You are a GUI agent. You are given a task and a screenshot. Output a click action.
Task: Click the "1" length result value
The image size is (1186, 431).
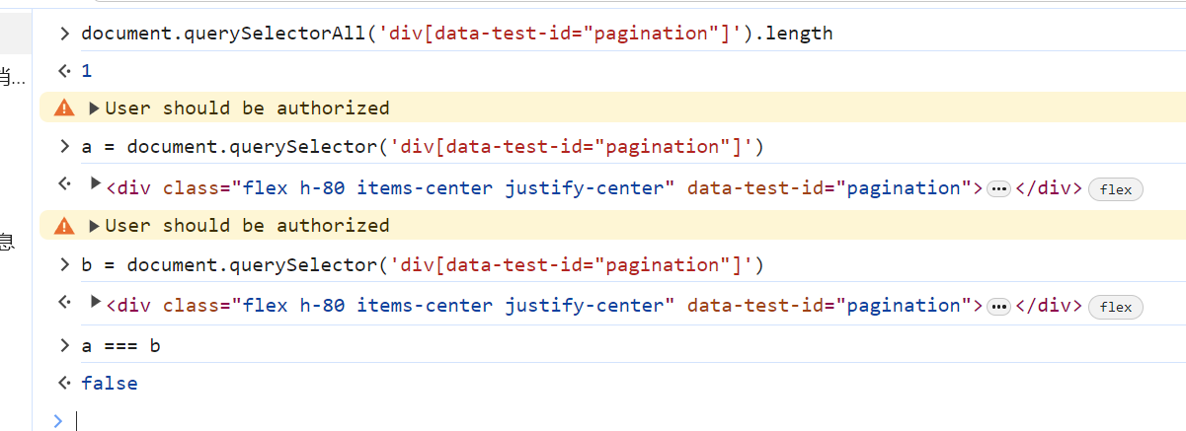coord(87,70)
